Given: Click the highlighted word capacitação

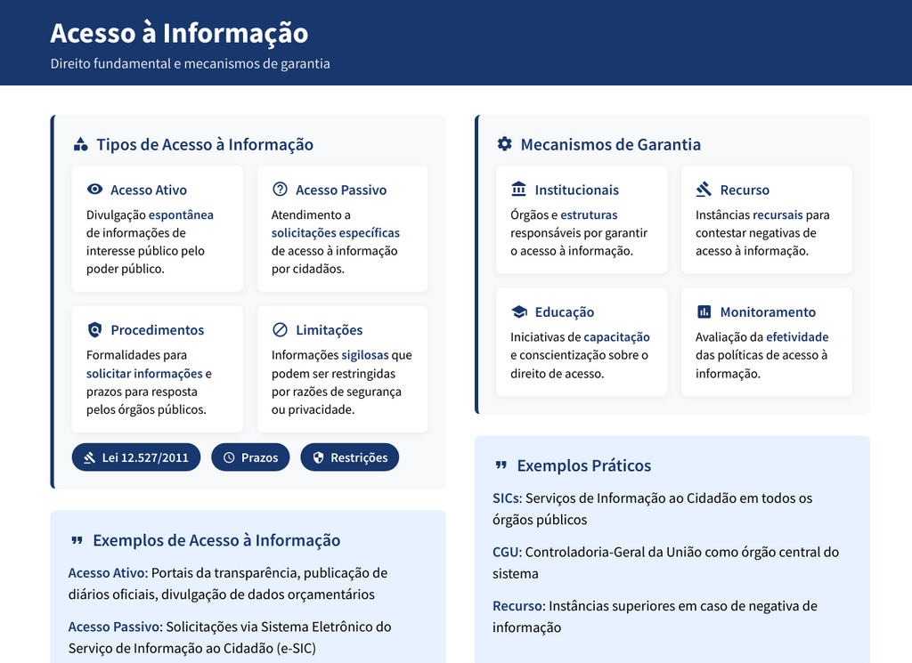Looking at the screenshot, I should coord(616,337).
